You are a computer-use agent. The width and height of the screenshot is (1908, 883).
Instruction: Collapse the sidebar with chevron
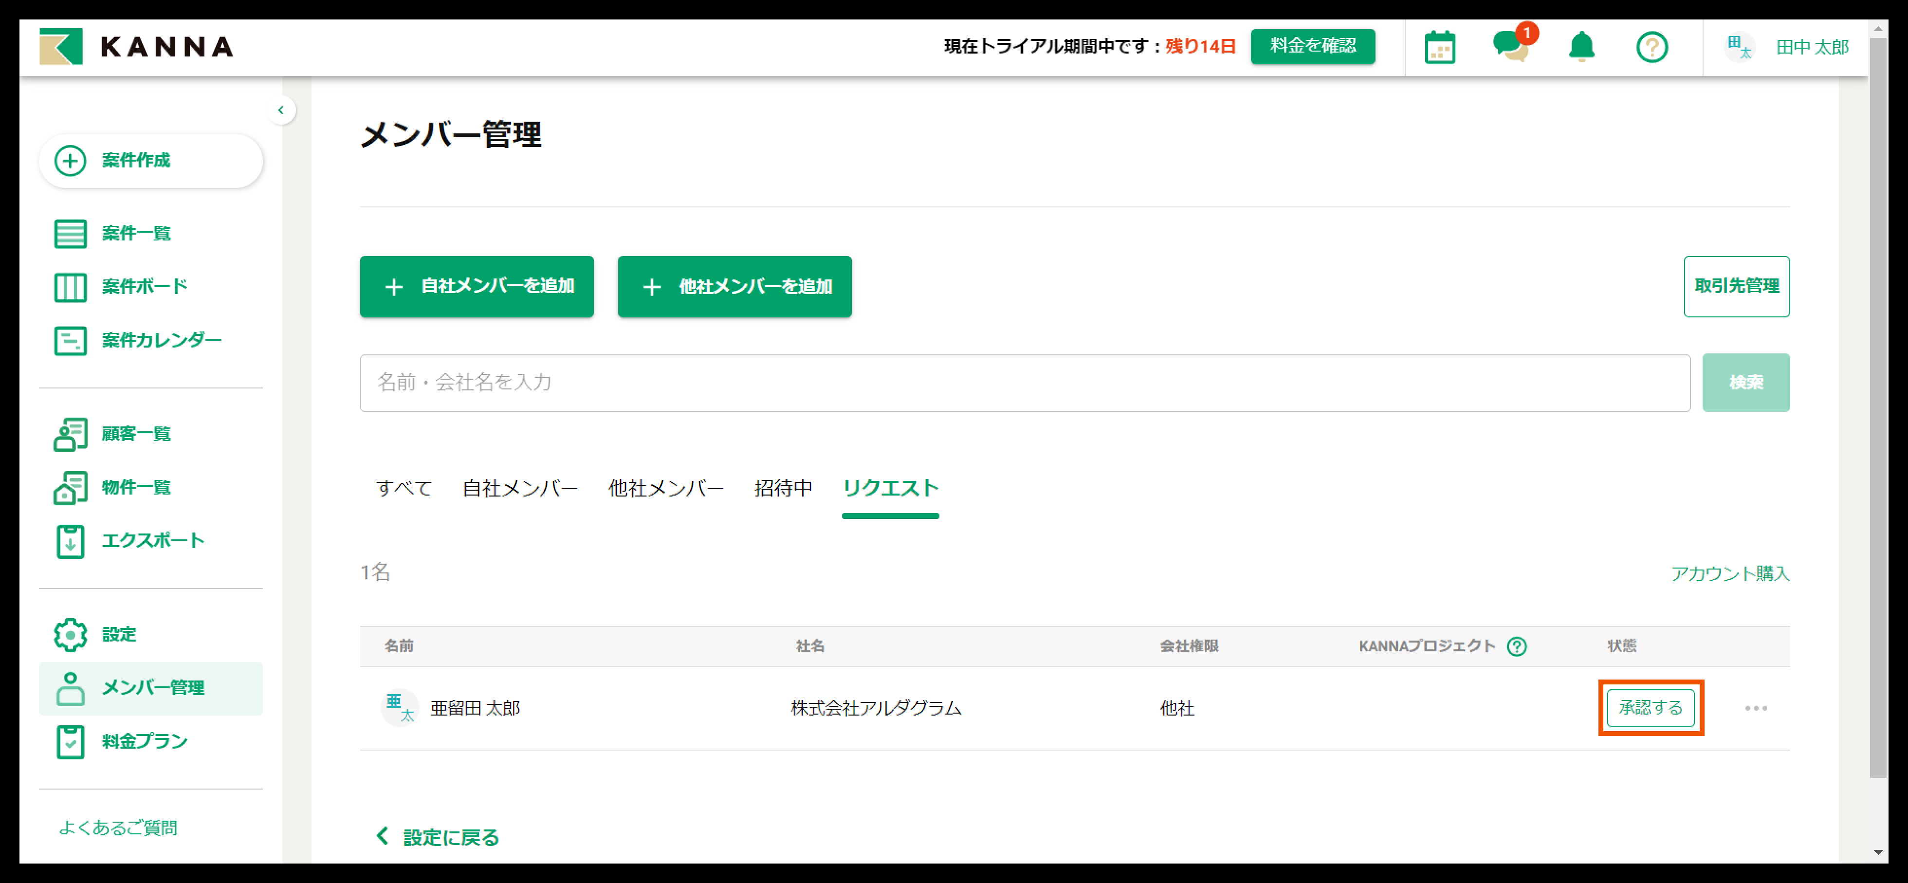coord(281,110)
